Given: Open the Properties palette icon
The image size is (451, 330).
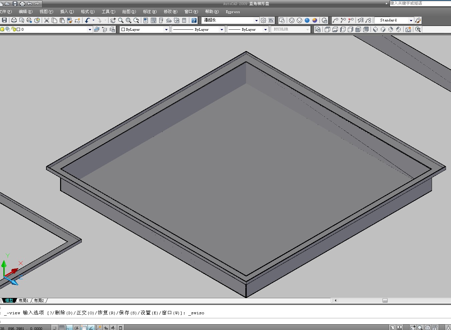Looking at the screenshot, I should click(146, 20).
